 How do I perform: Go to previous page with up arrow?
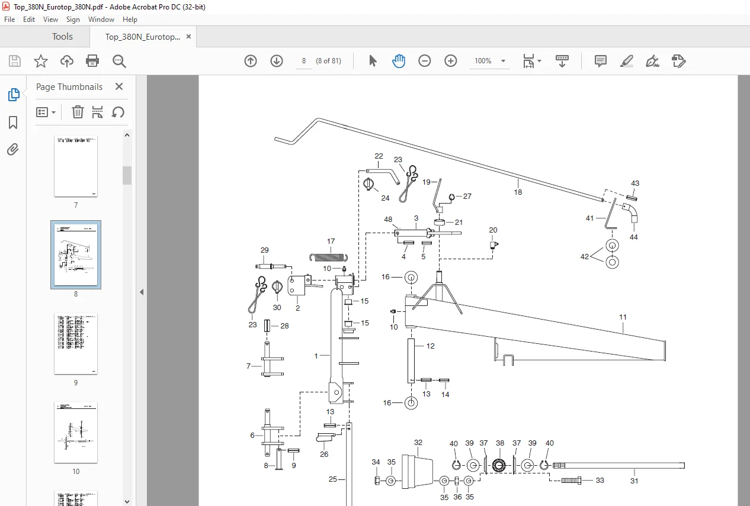[251, 61]
